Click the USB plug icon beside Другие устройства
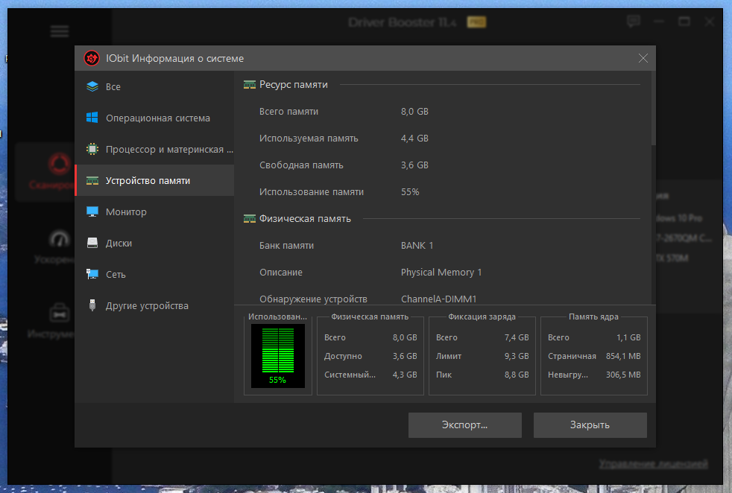Image resolution: width=732 pixels, height=493 pixels. [92, 305]
